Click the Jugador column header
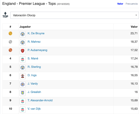 click(x=25, y=27)
